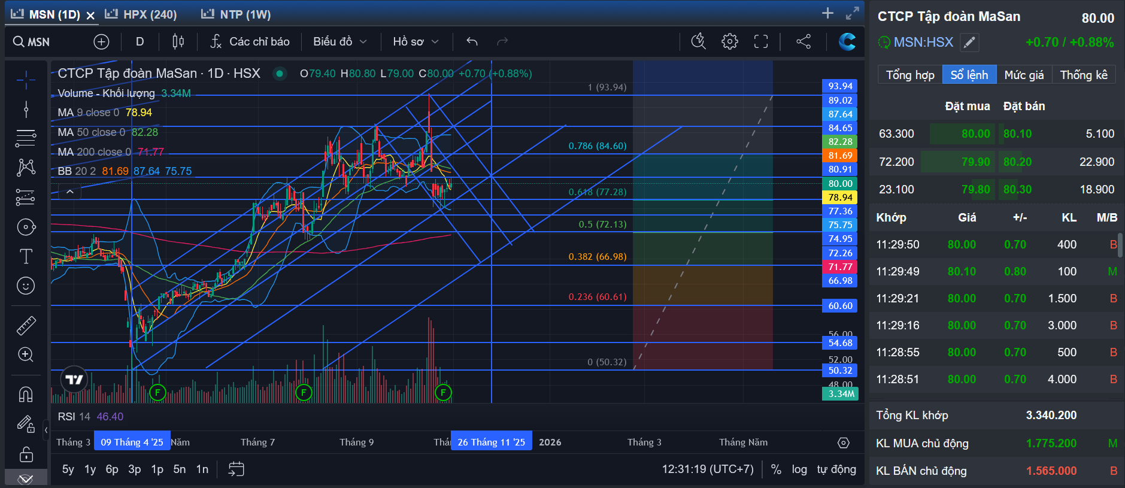
Task: Click the compare/add symbol plus icon
Action: pyautogui.click(x=101, y=42)
